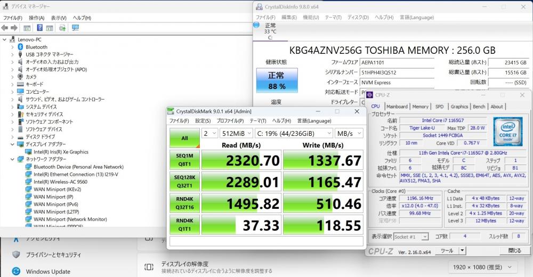This screenshot has width=533, height=277.
Task: Run the RND4K Q32T16 test
Action: [184, 203]
